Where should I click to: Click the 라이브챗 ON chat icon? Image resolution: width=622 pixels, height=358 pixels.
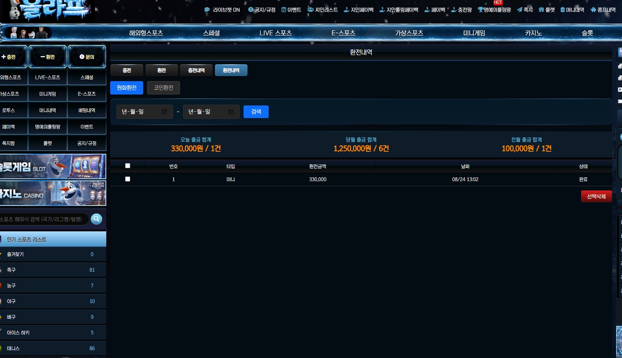tap(207, 10)
